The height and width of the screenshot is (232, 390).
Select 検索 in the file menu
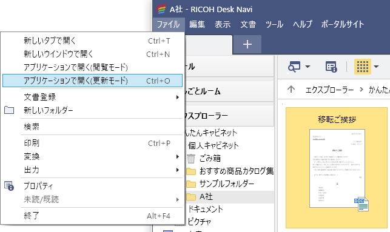point(92,127)
